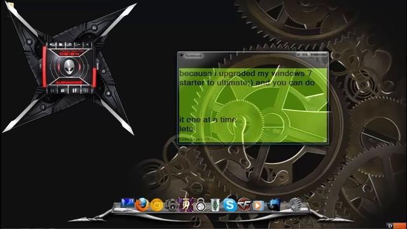The width and height of the screenshot is (407, 229).
Task: Click the folder icon at top-left desktop corner
Action: [11, 6]
